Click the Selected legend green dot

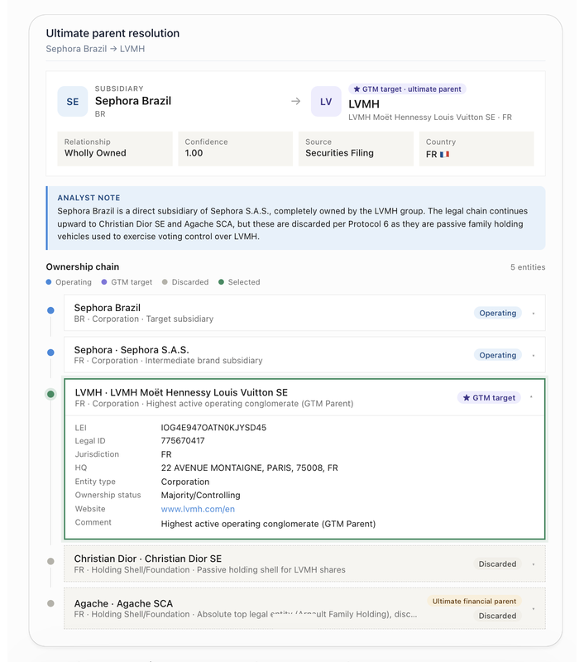221,282
